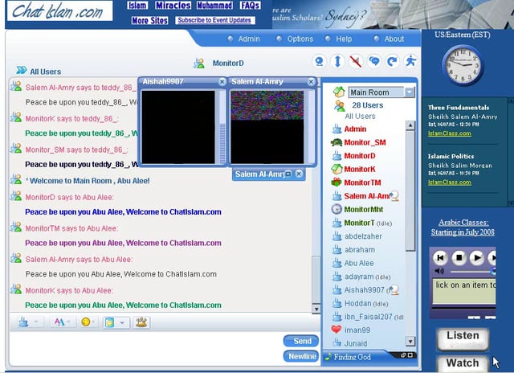Click the Islam link in header
This screenshot has width=514, height=373.
137,6
